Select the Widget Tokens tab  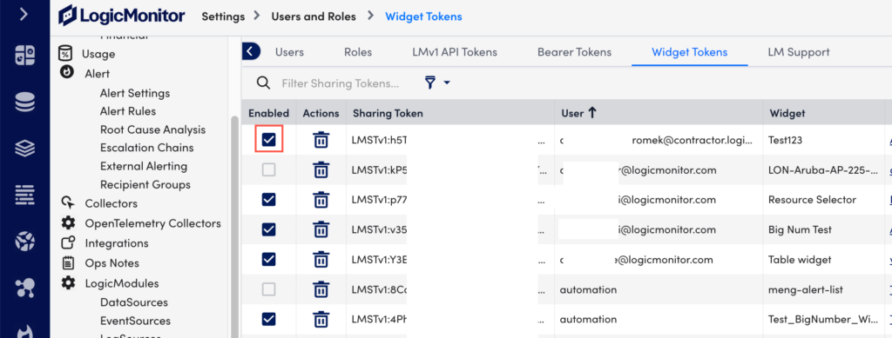click(690, 52)
